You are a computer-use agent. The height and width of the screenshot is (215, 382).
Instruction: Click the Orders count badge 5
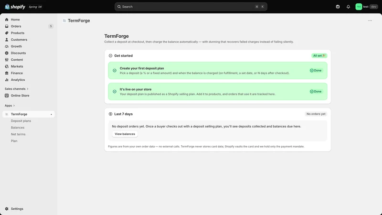(51, 26)
